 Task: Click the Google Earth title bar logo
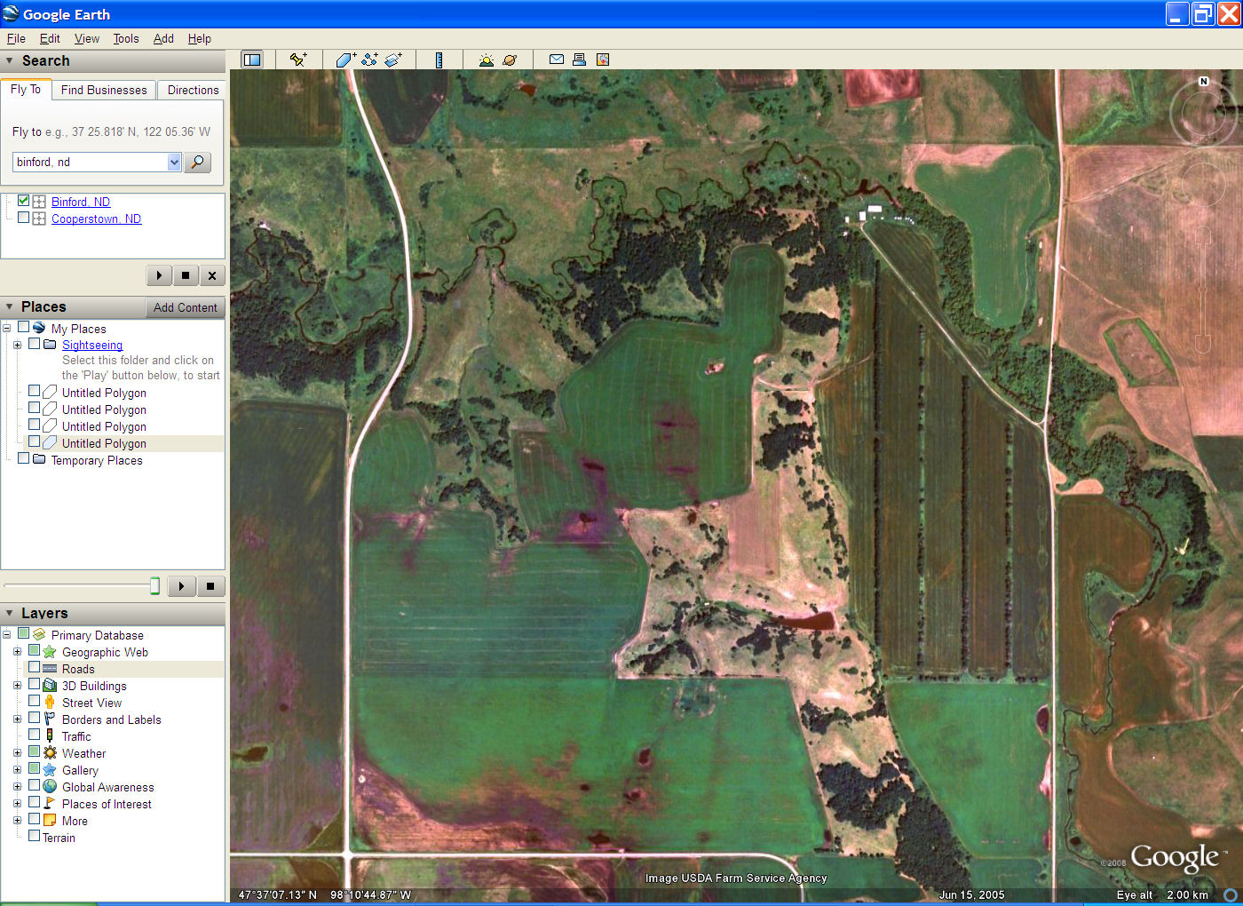coord(11,13)
